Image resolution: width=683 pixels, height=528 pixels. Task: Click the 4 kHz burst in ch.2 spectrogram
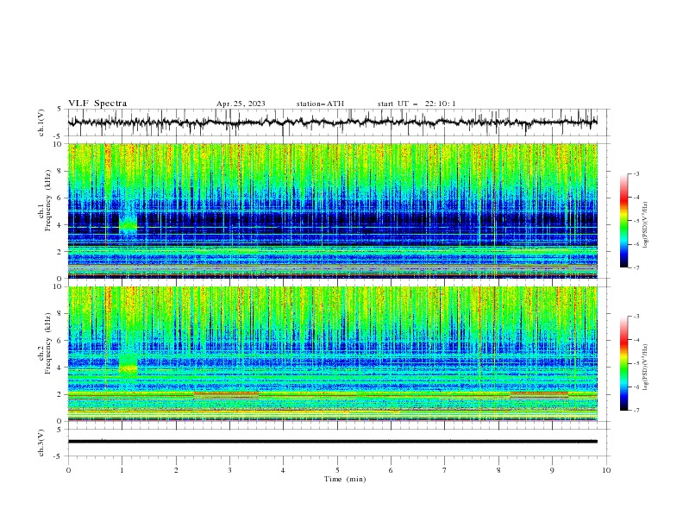128,367
